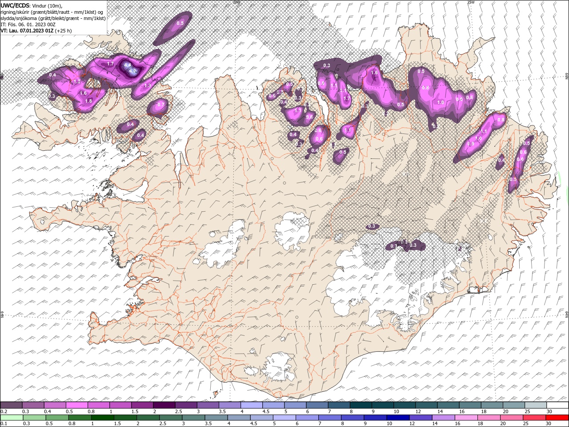Pick bottom legend swatch between 6 and 7
Image resolution: width=569 pixels, height=427 pixels.
[x=308, y=418]
